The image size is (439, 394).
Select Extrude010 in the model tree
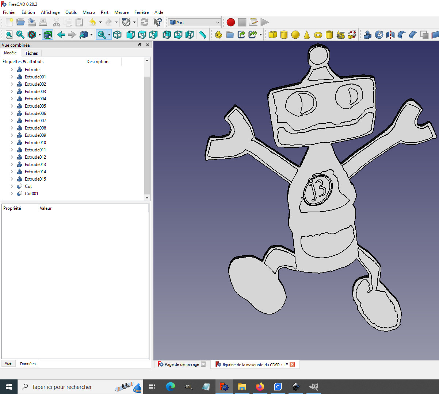pos(35,143)
